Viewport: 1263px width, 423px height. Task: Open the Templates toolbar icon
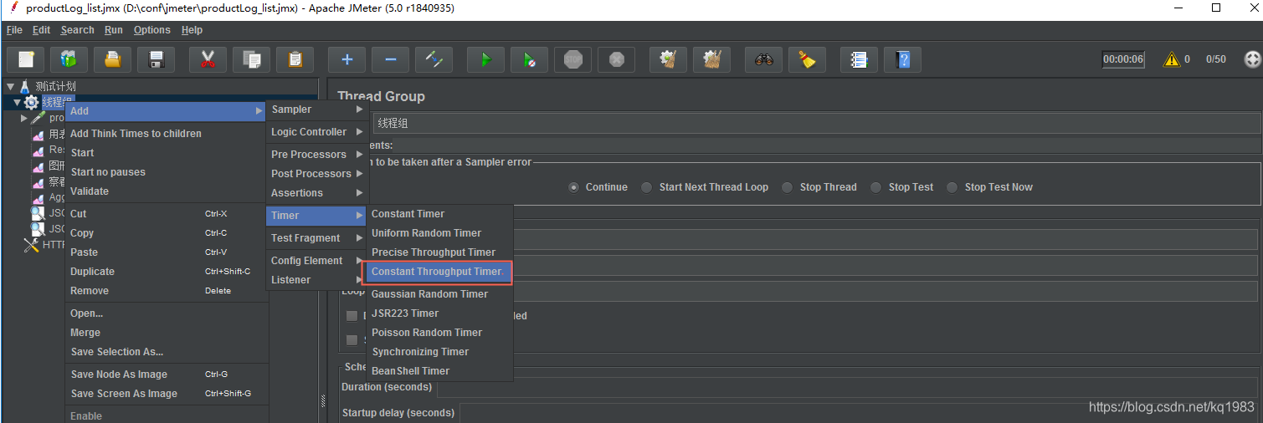coord(69,59)
